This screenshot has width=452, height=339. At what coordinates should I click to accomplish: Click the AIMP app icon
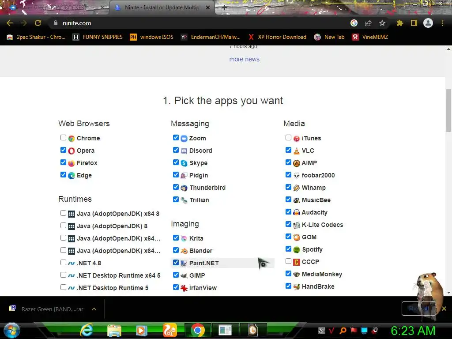coord(297,163)
